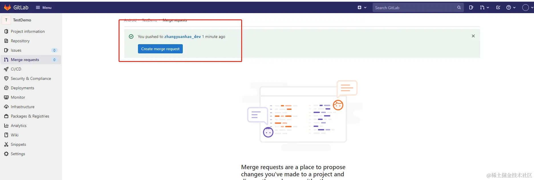Click Create merge request button
The height and width of the screenshot is (180, 534).
(160, 49)
